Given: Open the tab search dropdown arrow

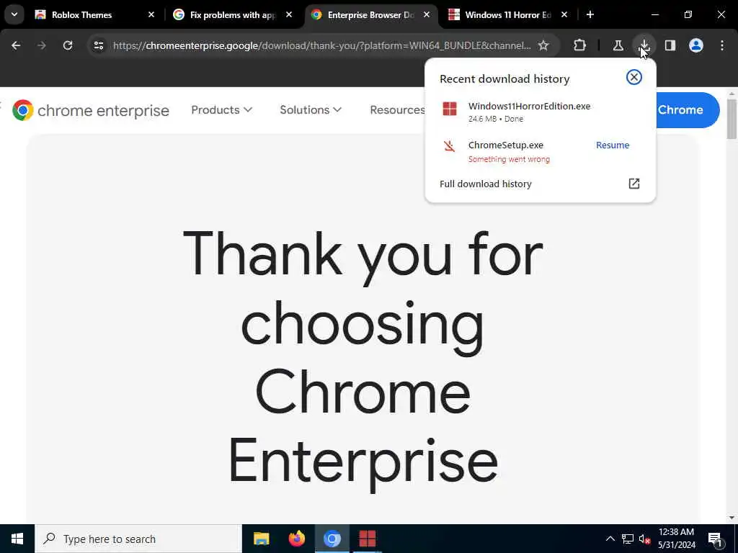Looking at the screenshot, I should (x=14, y=14).
